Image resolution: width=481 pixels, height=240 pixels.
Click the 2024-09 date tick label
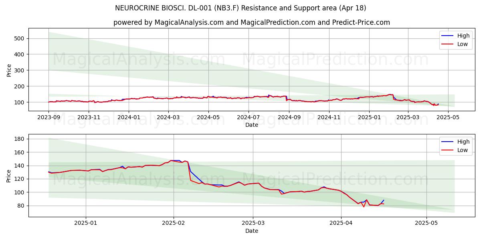289,117
